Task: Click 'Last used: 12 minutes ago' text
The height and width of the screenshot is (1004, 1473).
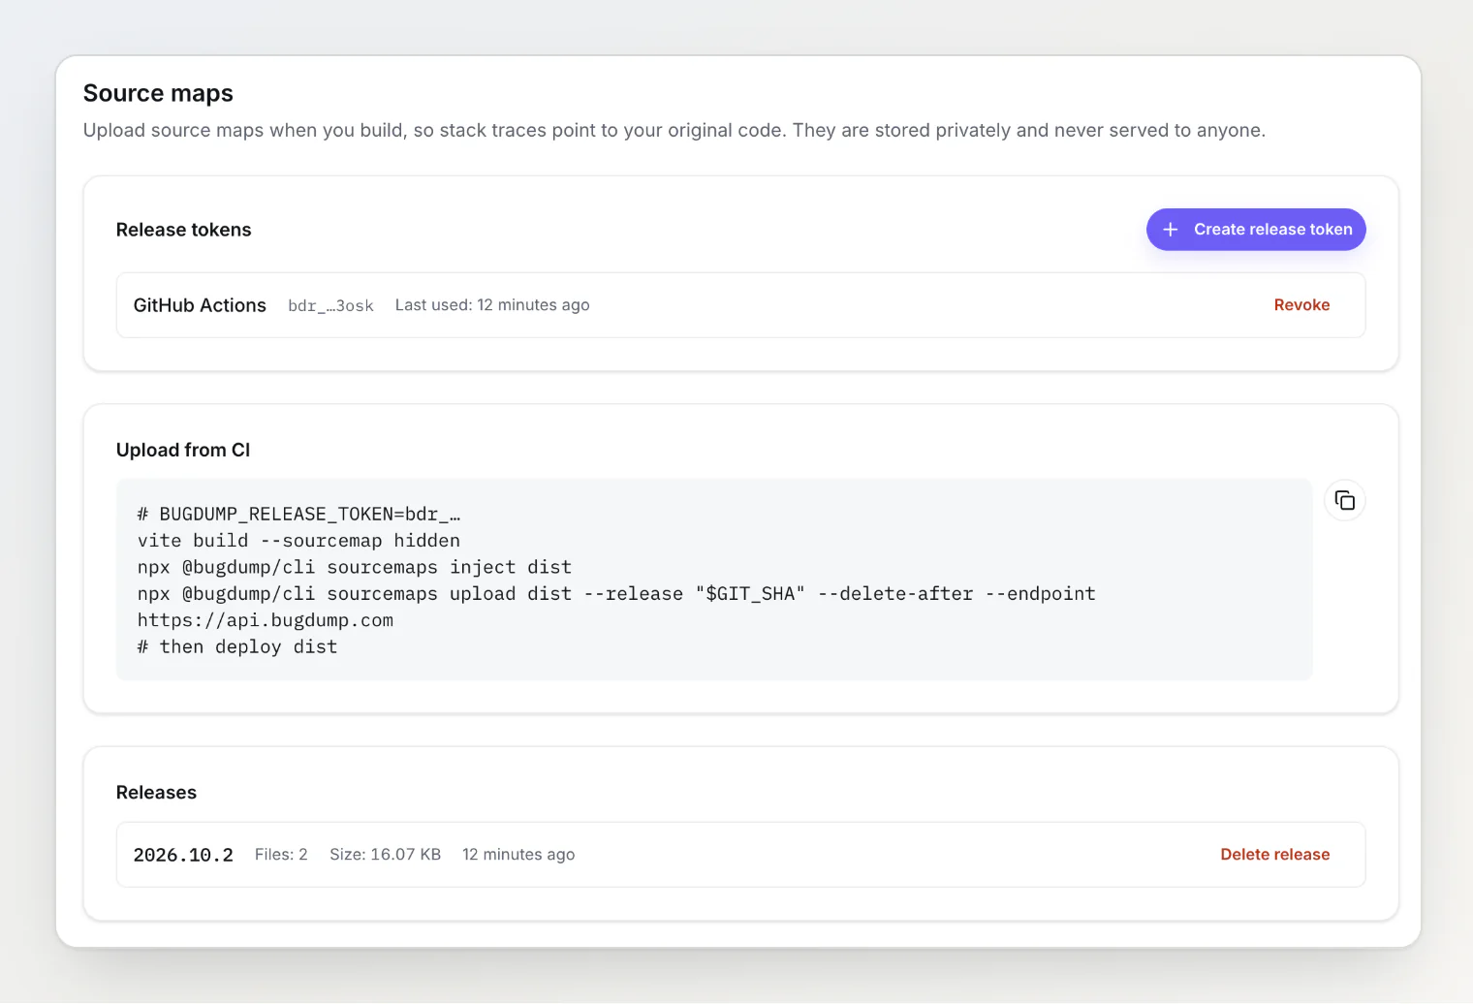Action: coord(492,305)
